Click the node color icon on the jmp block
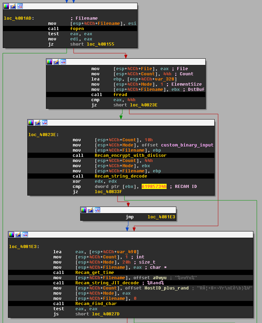Screen dimensions: 262x323 coord(84,210)
